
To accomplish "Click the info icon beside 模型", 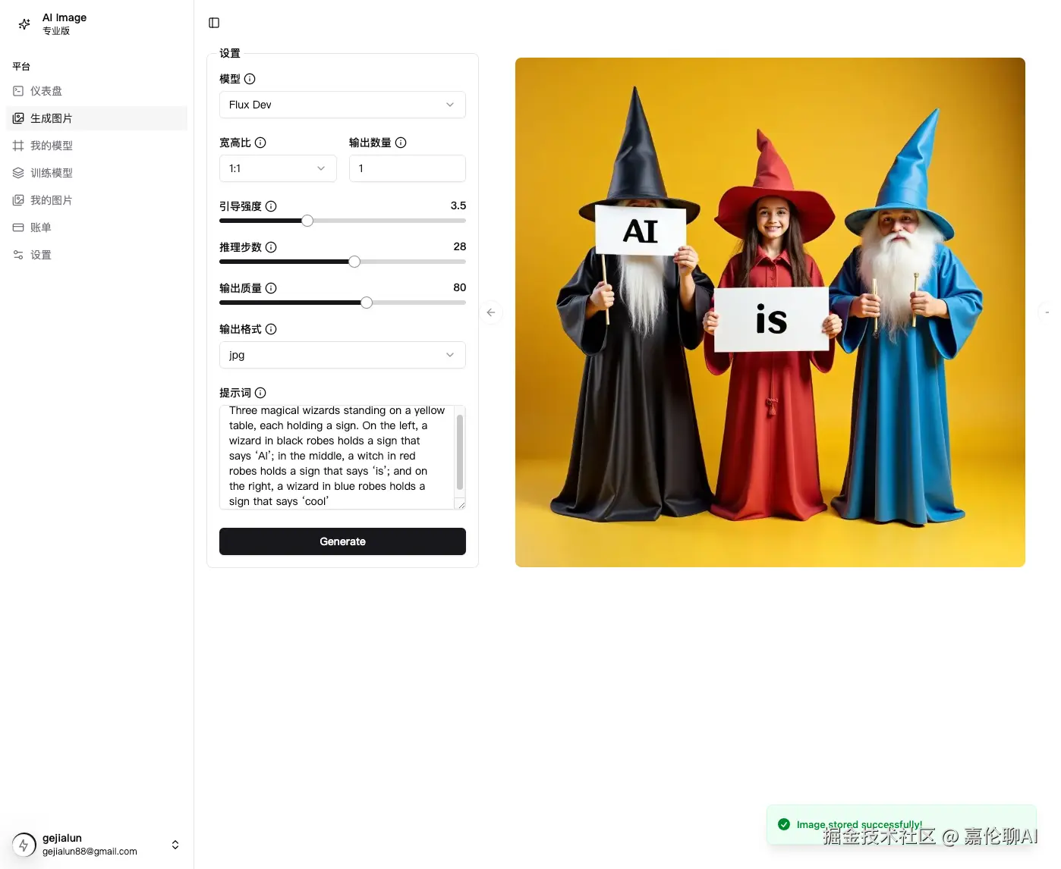I will click(248, 79).
